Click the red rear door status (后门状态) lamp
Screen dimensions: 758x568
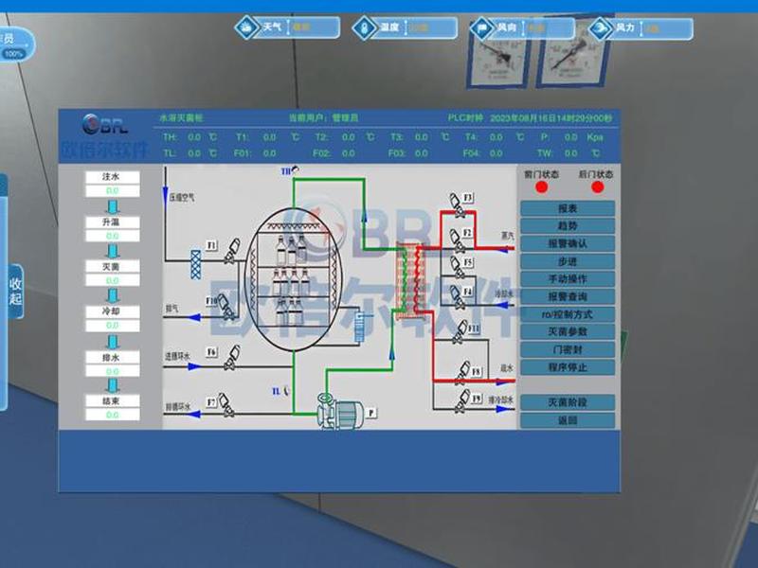(598, 186)
